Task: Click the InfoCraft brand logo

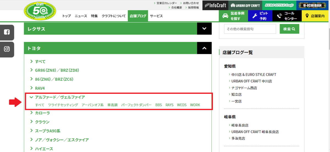Action: tap(215, 5)
